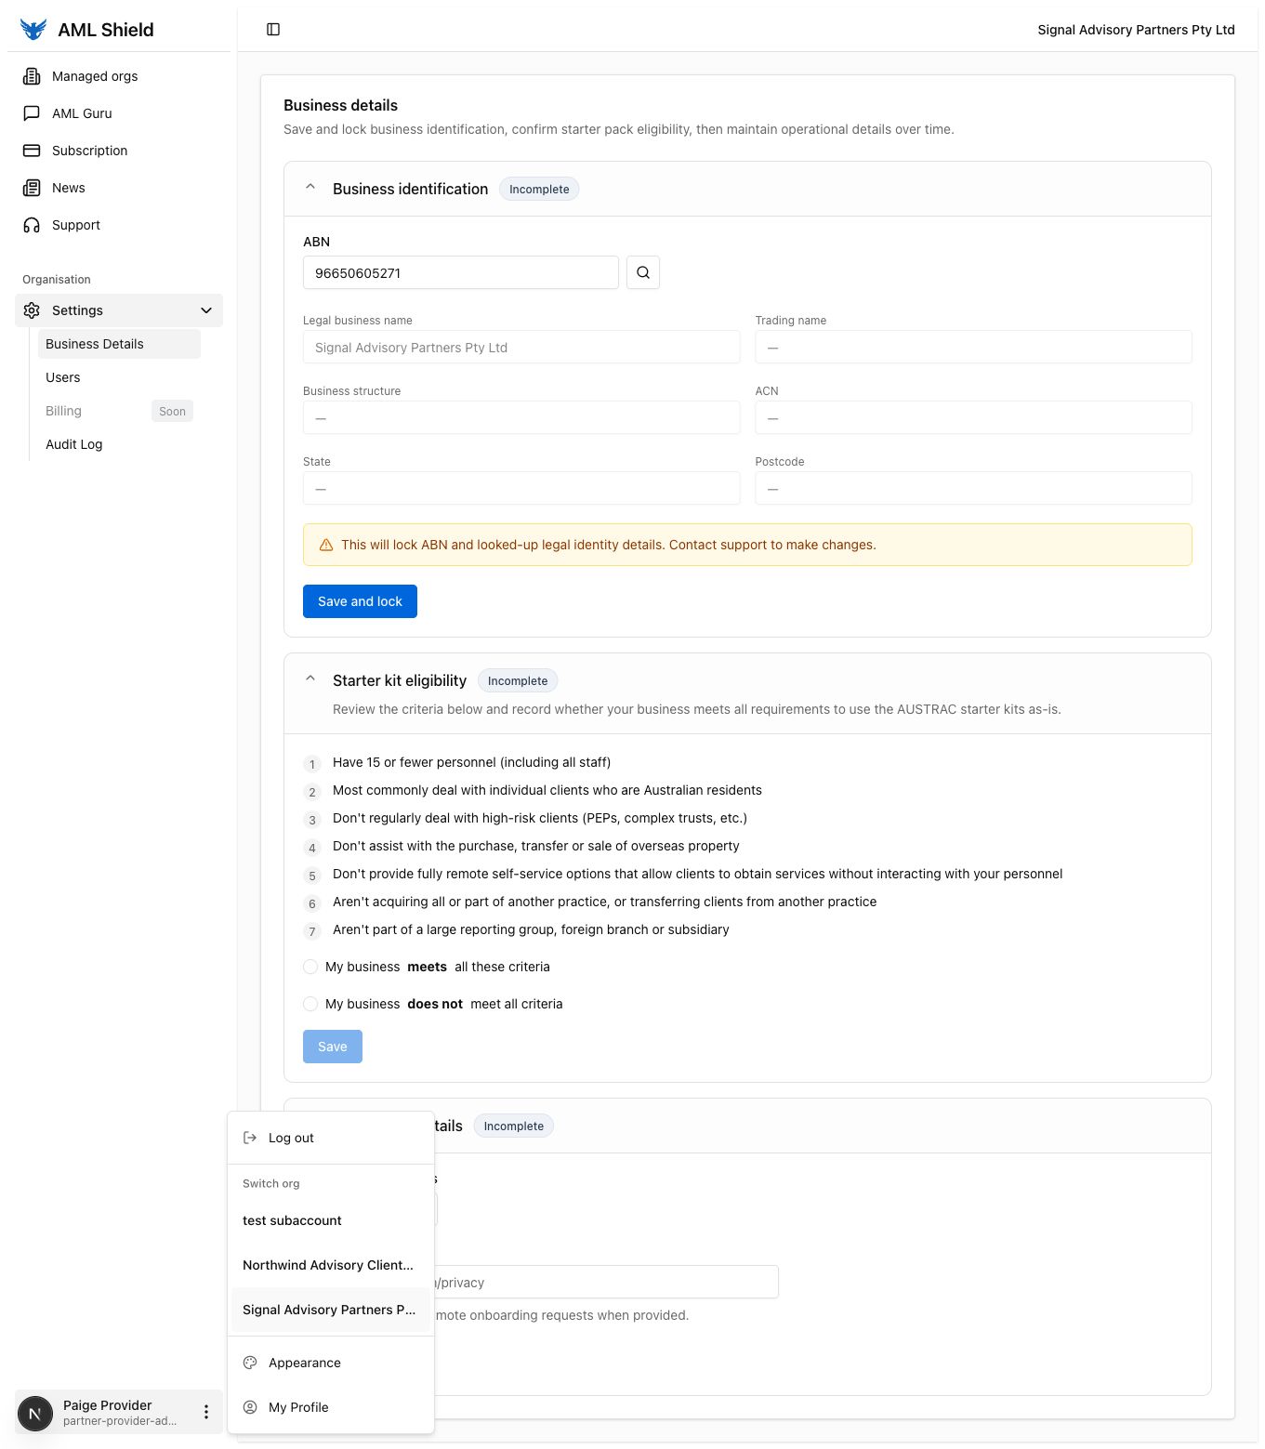Open Managed orgs in sidebar

click(x=119, y=76)
